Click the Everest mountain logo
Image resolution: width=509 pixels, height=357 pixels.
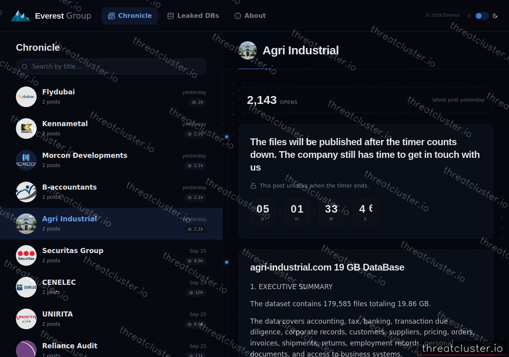tap(21, 16)
